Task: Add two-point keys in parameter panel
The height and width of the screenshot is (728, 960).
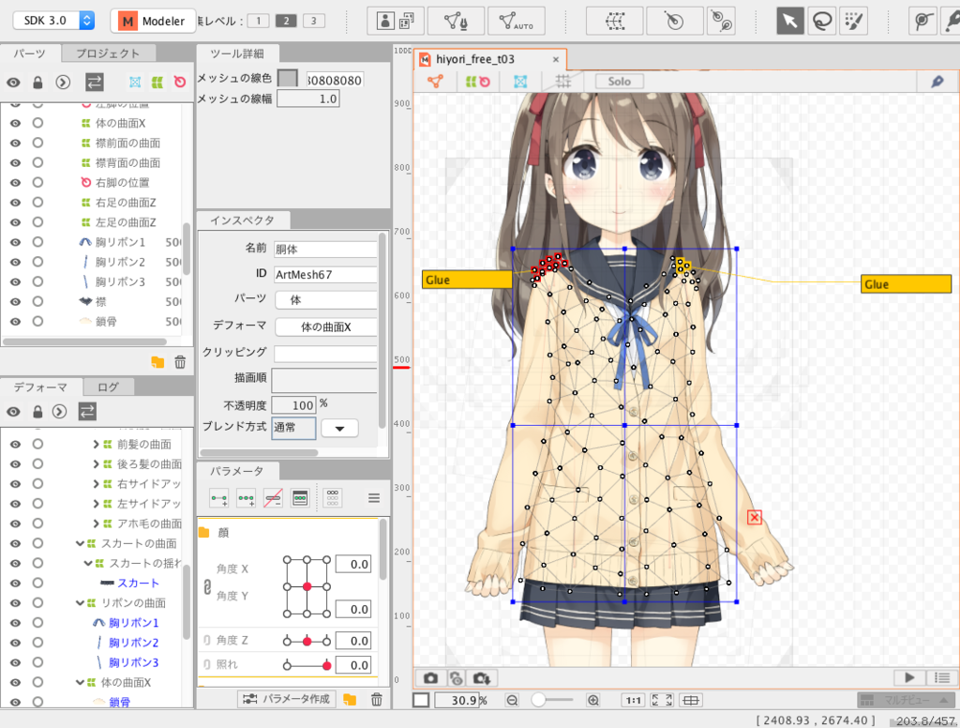Action: point(218,498)
